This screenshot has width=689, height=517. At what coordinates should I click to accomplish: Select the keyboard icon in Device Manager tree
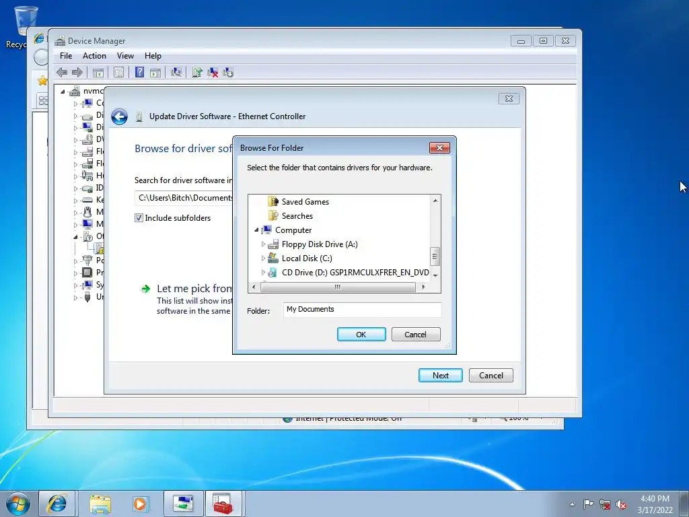pos(87,199)
